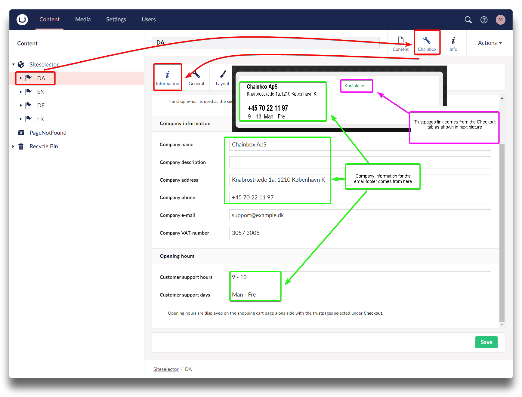Viewport: 522px width, 397px height.
Task: Click the Save button
Action: coord(486,342)
